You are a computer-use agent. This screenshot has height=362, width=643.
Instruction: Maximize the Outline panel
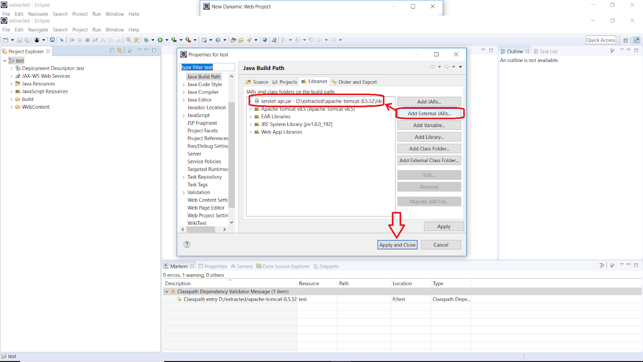(636, 50)
